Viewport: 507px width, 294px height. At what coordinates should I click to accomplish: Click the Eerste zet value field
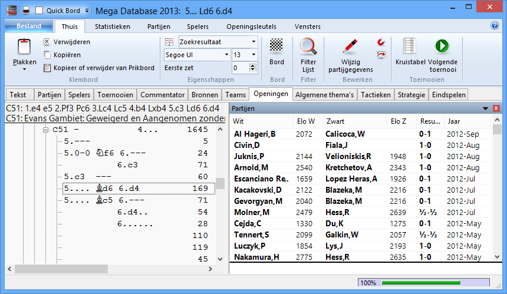(x=241, y=68)
